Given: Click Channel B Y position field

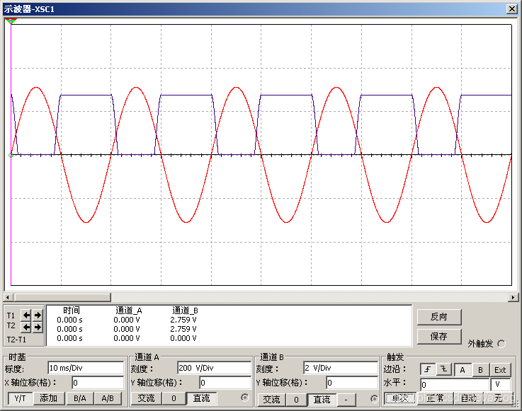Looking at the screenshot, I should (x=352, y=383).
